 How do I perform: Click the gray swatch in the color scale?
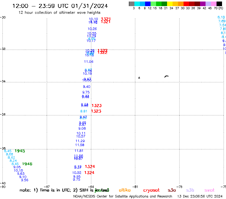[x=132, y=4]
